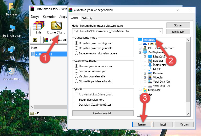Collapse the Bu Bilgisayar tree node
This screenshot has height=136, width=201.
pos(140,52)
